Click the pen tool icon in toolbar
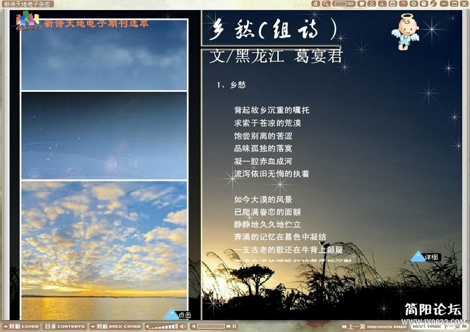 [x=434, y=4]
